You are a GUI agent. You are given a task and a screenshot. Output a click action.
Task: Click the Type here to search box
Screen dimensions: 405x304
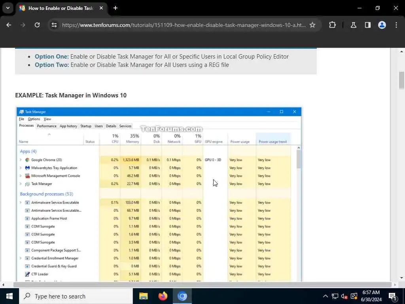pos(76,296)
